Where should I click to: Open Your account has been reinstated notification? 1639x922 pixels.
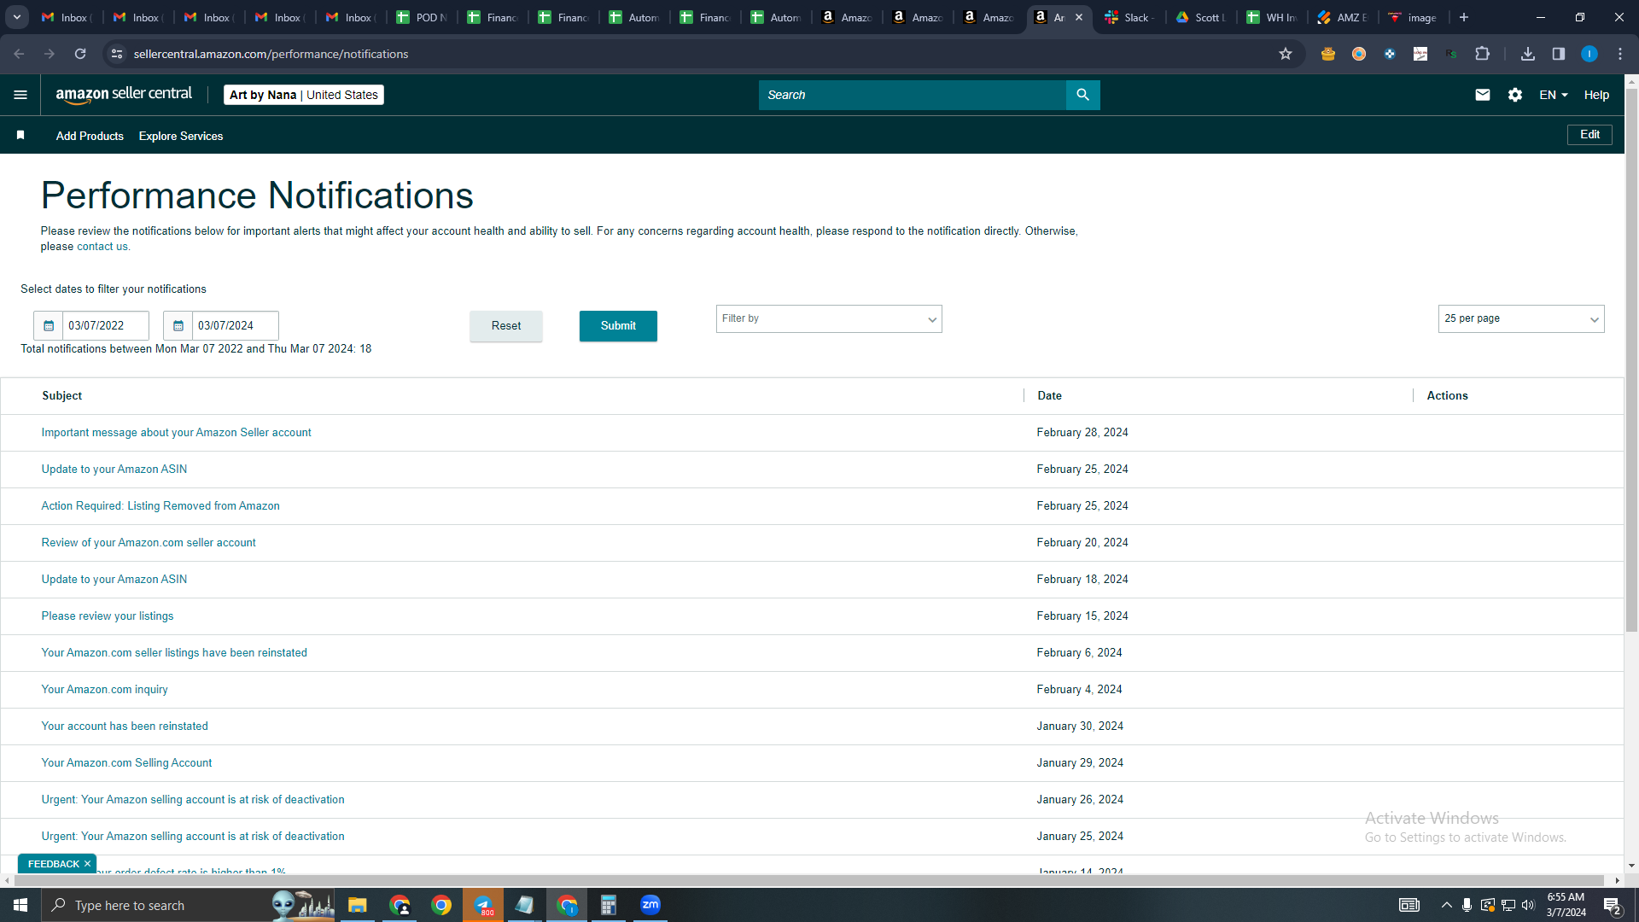click(125, 727)
